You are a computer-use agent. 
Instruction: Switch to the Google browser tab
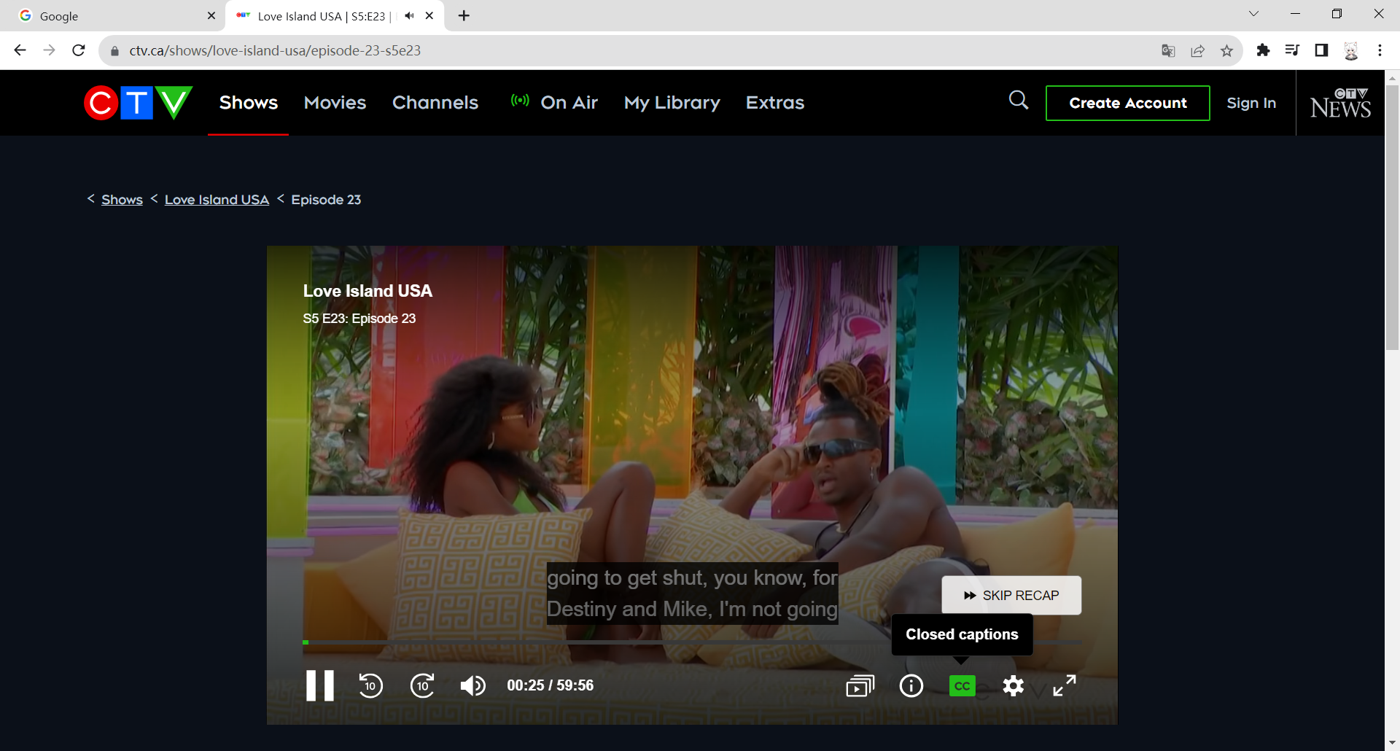(x=112, y=16)
